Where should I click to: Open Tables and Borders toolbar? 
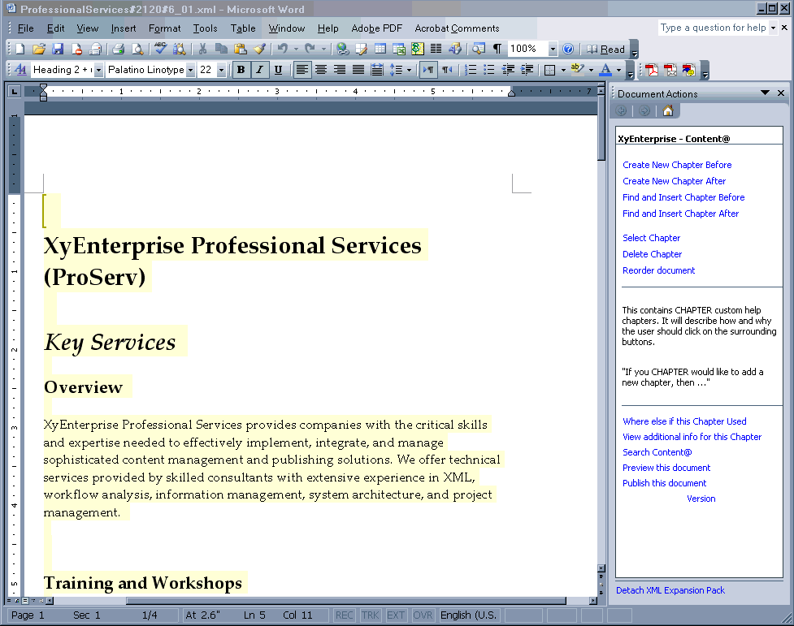click(362, 49)
